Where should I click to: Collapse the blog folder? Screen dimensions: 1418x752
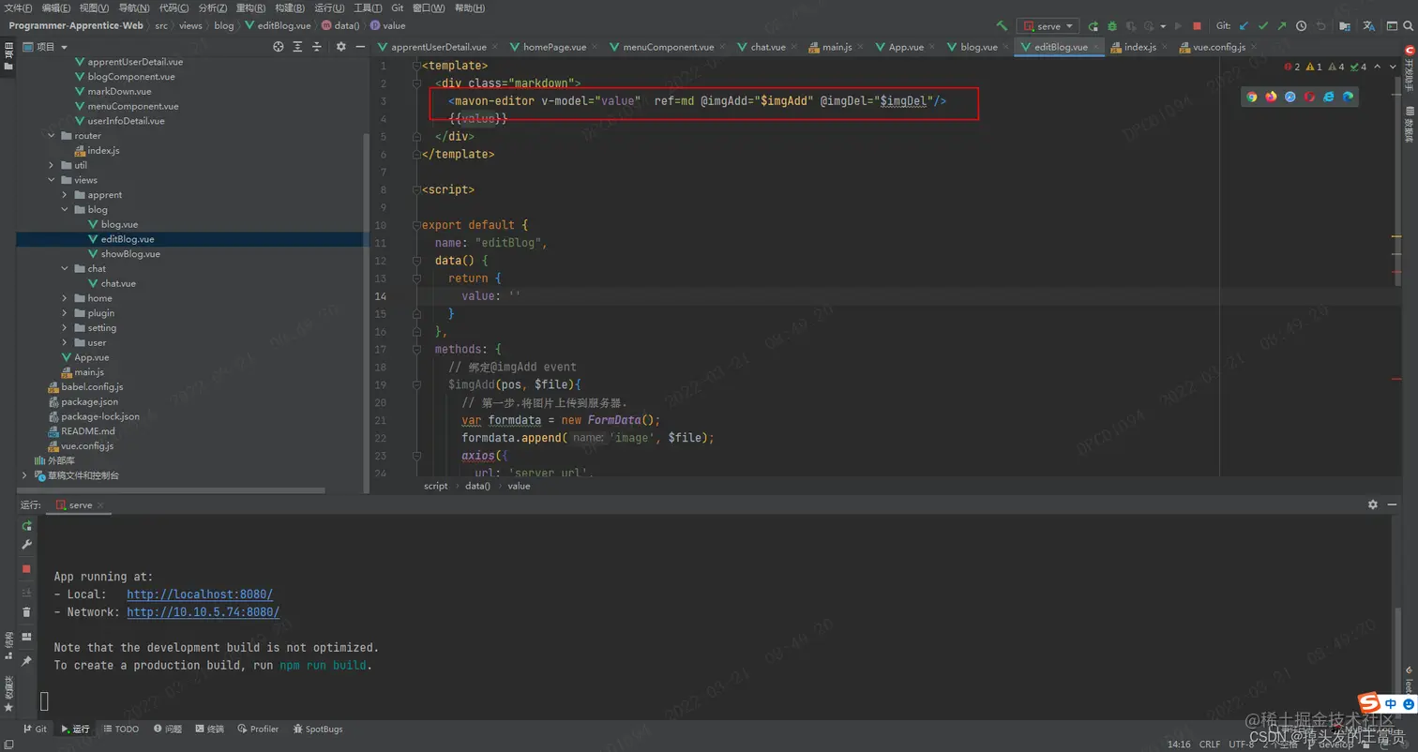point(66,210)
